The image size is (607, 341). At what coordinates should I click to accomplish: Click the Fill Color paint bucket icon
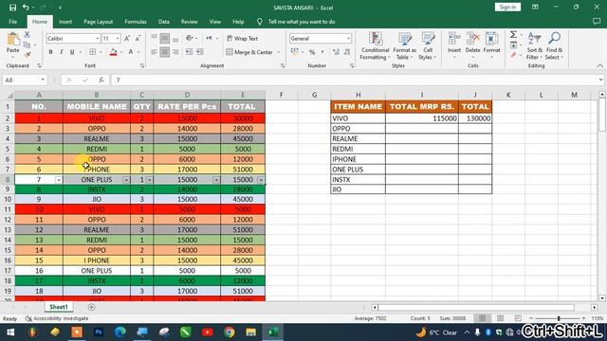point(114,52)
